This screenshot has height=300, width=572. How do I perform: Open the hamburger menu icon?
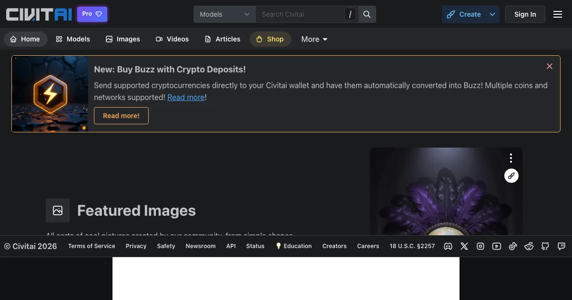(558, 14)
